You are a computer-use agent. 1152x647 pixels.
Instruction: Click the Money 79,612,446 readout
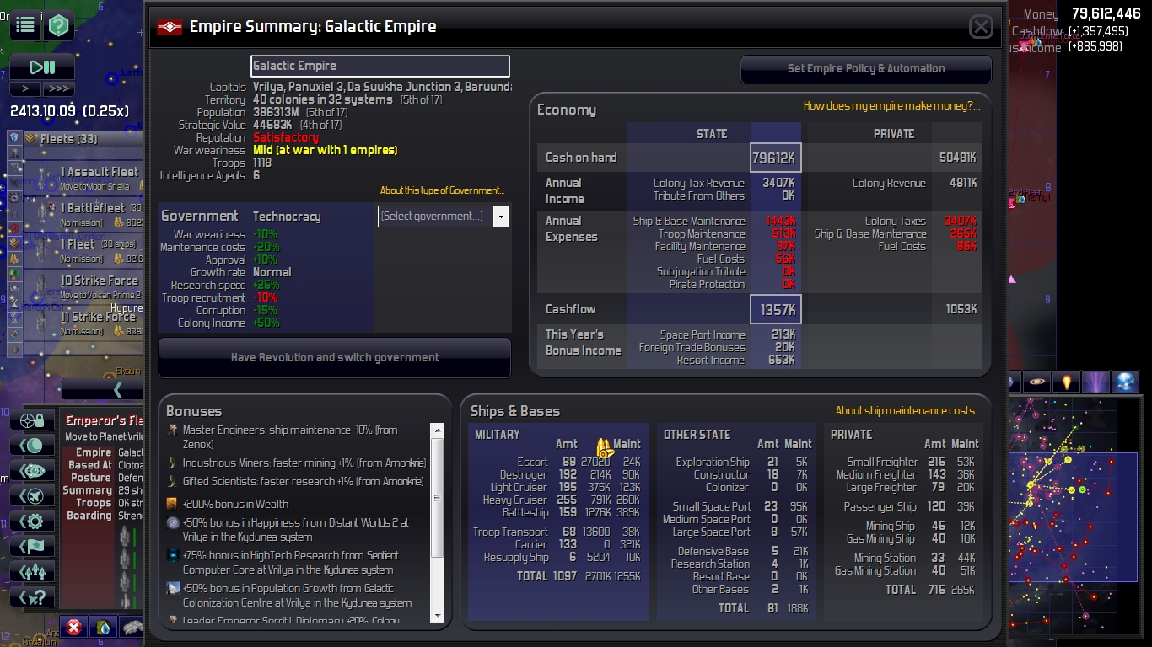[1081, 13]
